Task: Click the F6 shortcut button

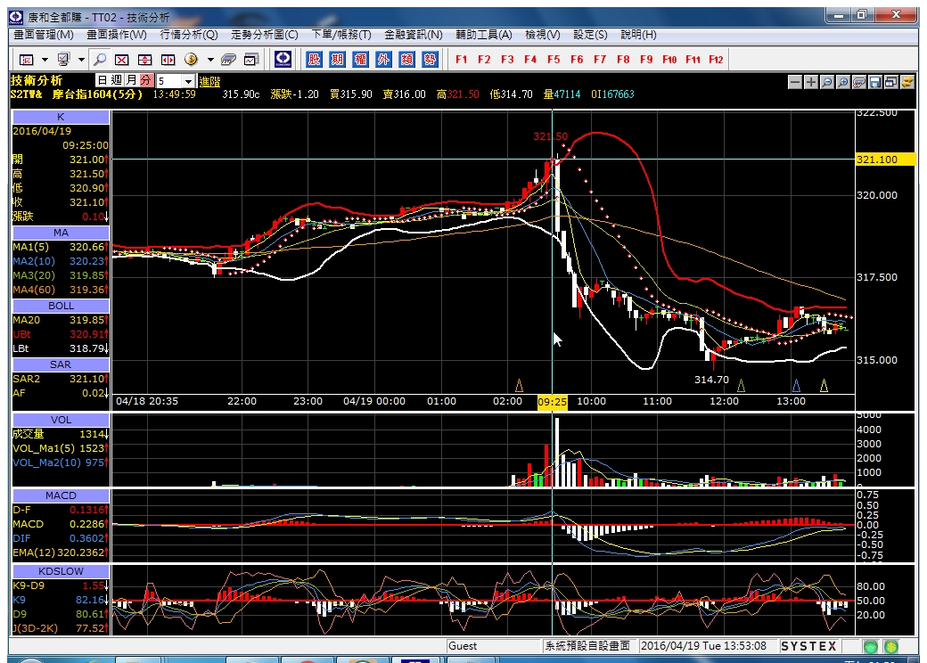Action: click(577, 59)
